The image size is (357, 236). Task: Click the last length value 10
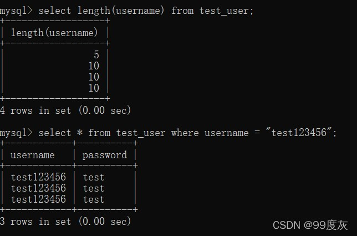coord(94,88)
